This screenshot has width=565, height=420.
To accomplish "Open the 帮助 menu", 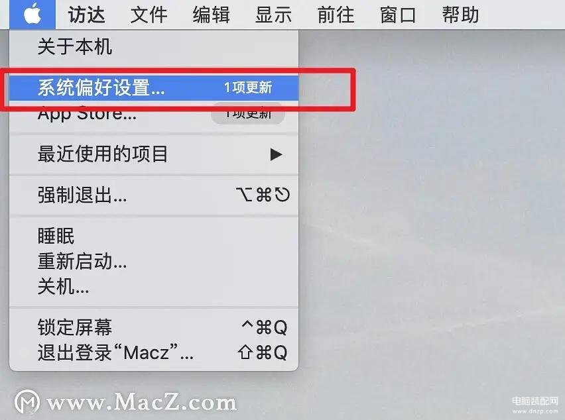I will click(460, 15).
